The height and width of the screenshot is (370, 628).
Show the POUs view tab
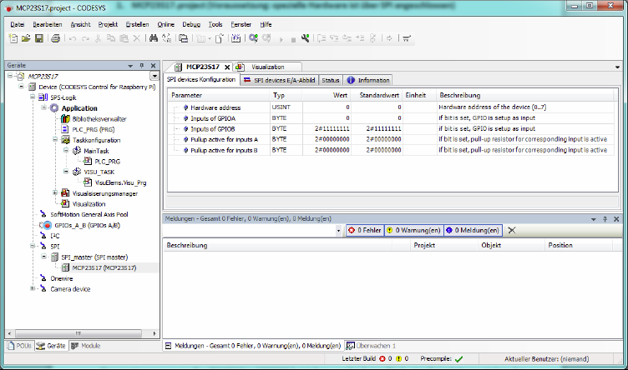pyautogui.click(x=20, y=346)
